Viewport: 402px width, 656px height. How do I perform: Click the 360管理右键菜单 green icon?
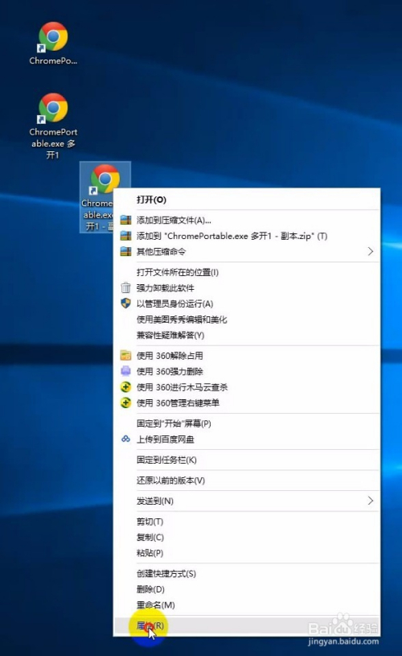pyautogui.click(x=125, y=403)
